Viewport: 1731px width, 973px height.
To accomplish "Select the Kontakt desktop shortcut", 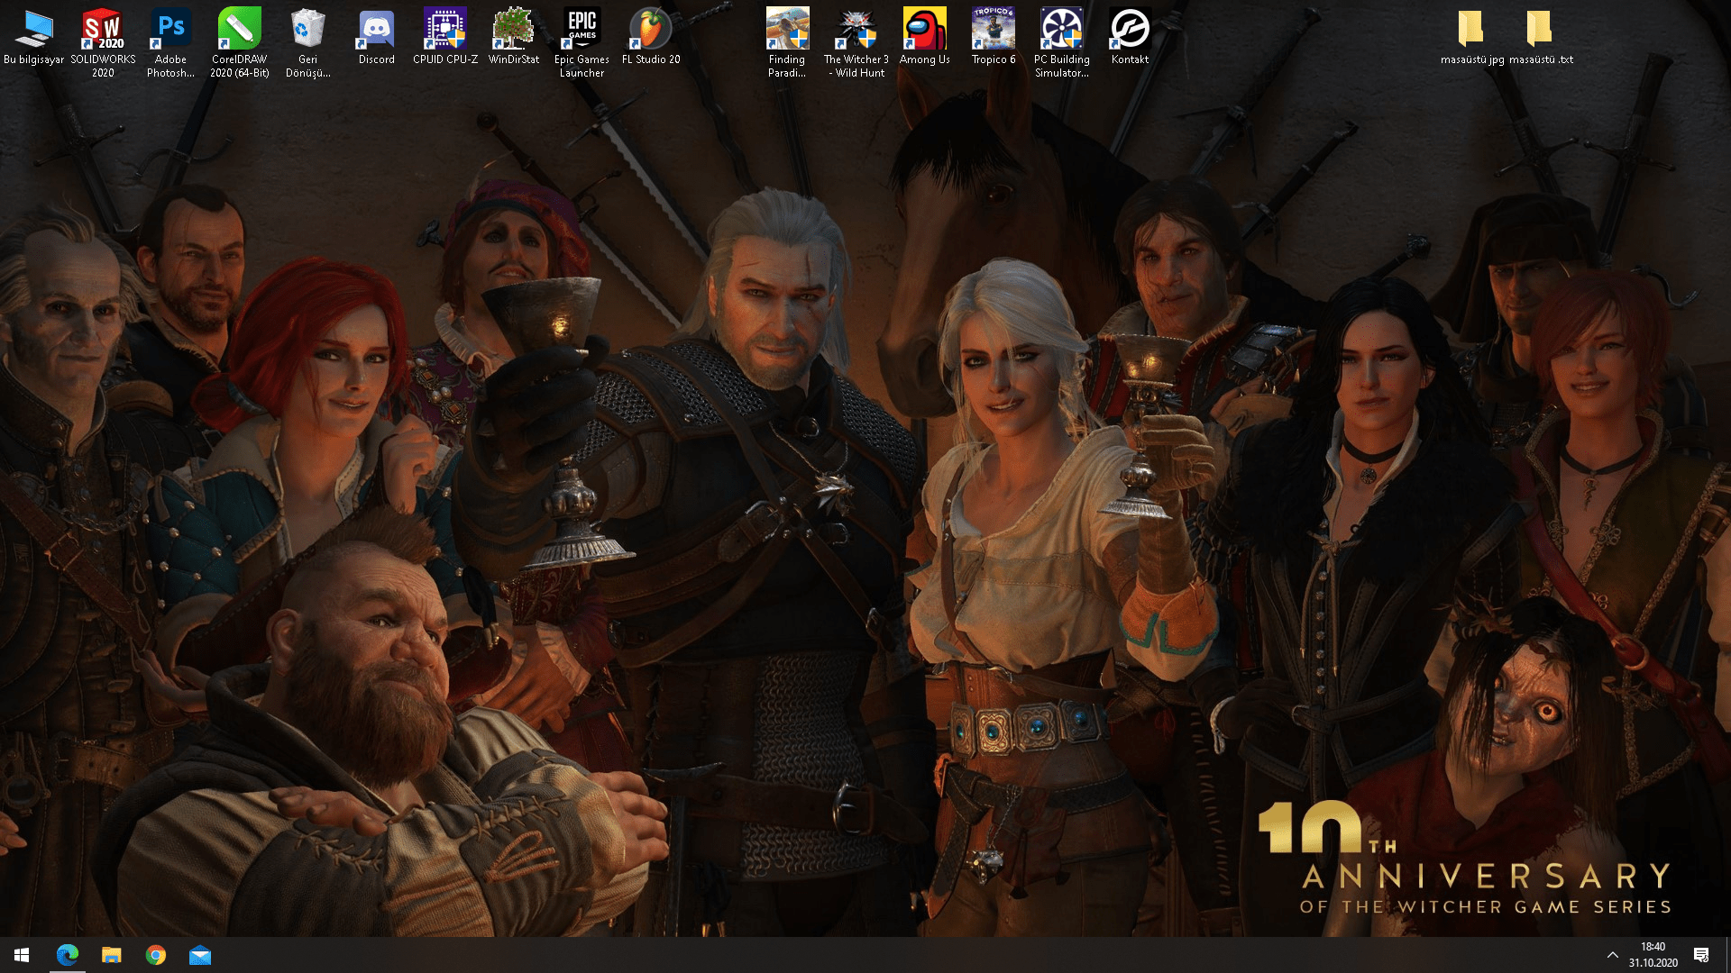I will pos(1130,30).
